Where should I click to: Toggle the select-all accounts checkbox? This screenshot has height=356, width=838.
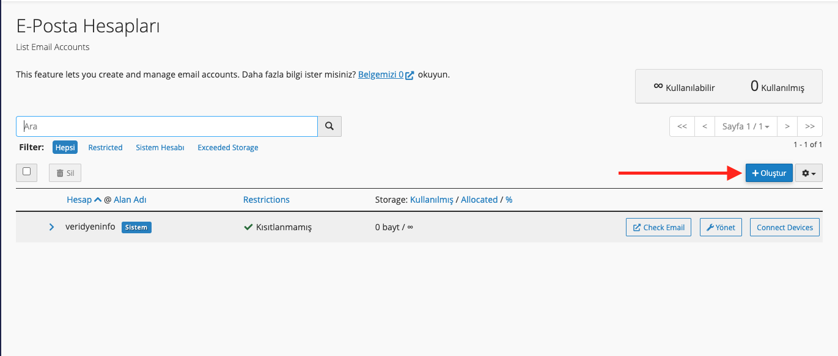27,172
